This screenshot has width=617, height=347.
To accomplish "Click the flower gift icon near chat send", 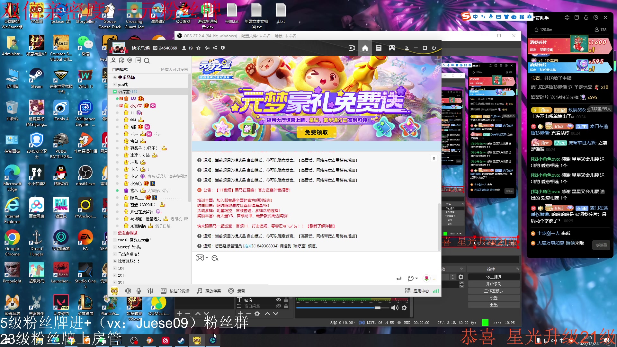I will coord(427,279).
